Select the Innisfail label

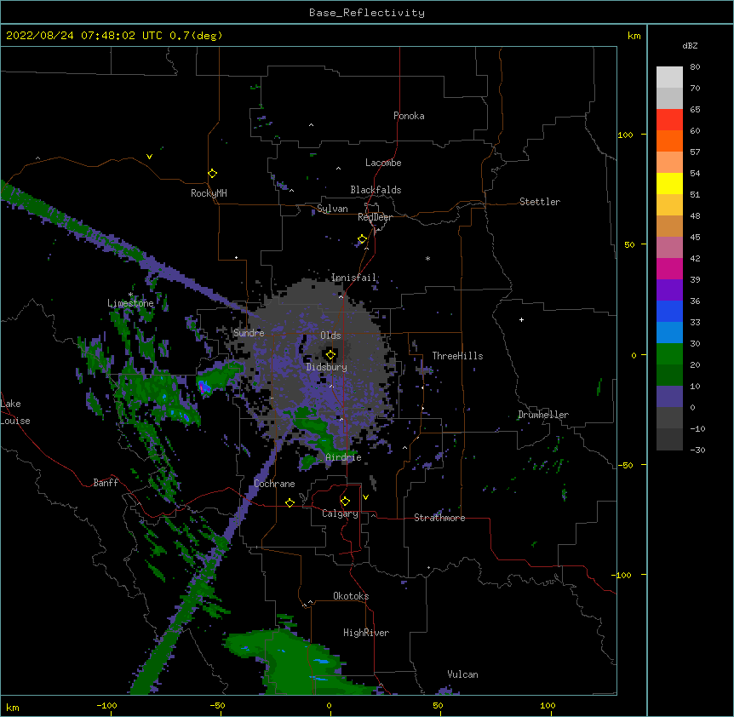[x=353, y=278]
